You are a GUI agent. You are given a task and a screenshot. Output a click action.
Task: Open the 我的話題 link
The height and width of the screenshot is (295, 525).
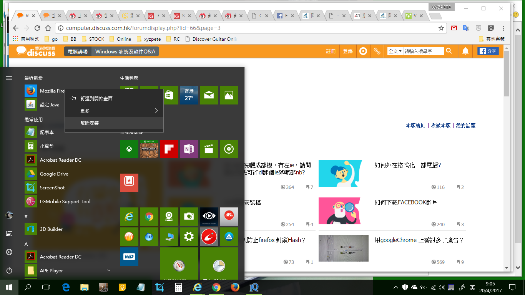pyautogui.click(x=465, y=126)
